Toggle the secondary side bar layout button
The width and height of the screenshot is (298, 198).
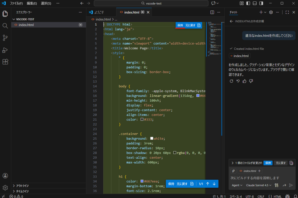pyautogui.click(x=261, y=3)
